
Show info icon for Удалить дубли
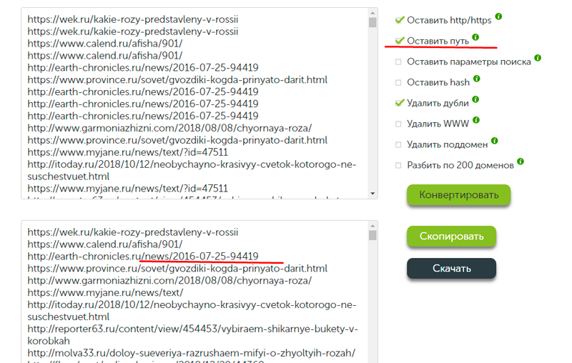(475, 99)
